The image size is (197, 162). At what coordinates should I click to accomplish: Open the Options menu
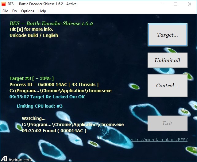point(28,11)
